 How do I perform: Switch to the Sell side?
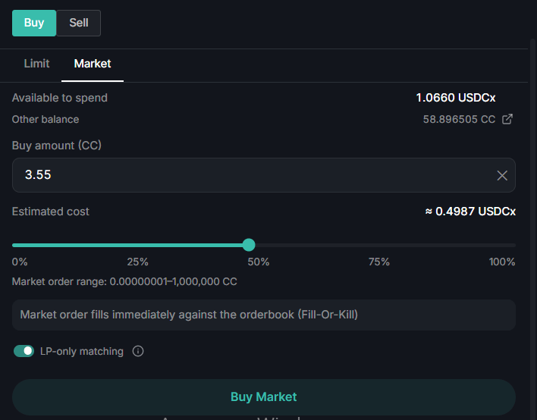coord(79,23)
